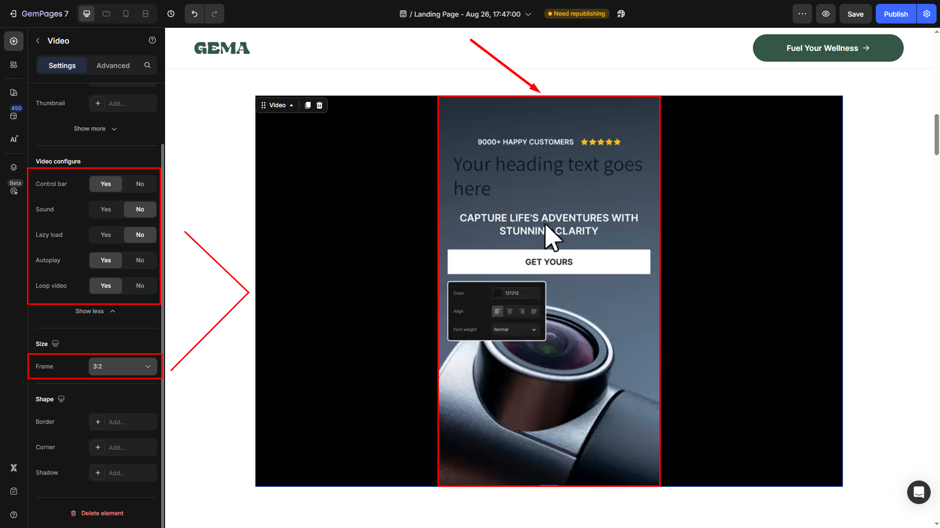This screenshot has height=528, width=940.
Task: Open the layers sidebar icon
Action: [14, 167]
